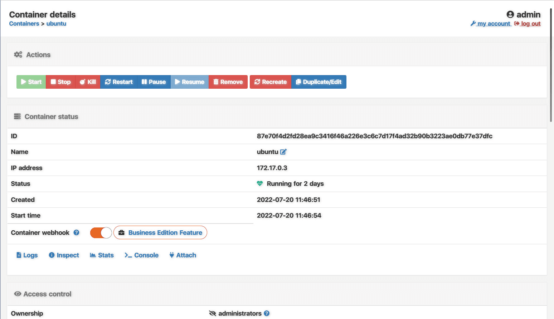The width and height of the screenshot is (554, 319).
Task: Click the server icon beside Container status
Action: (17, 117)
